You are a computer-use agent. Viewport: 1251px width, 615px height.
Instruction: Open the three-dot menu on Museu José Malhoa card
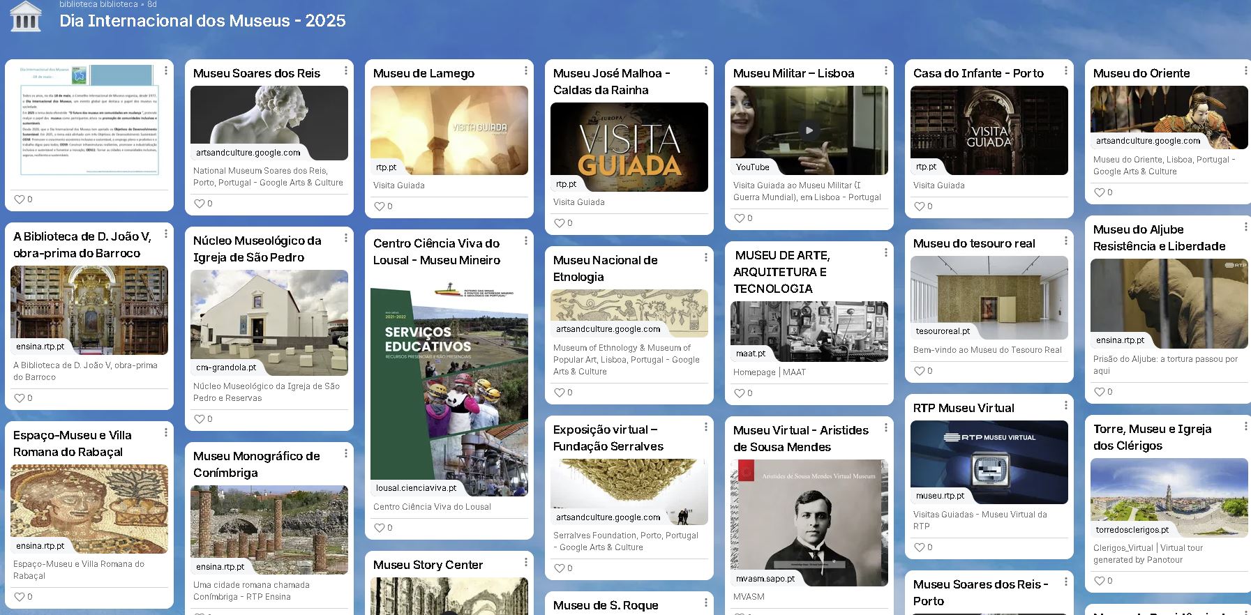[x=706, y=70]
